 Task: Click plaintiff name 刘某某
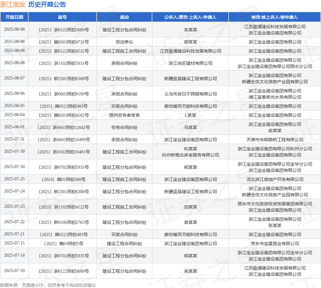pos(190,207)
